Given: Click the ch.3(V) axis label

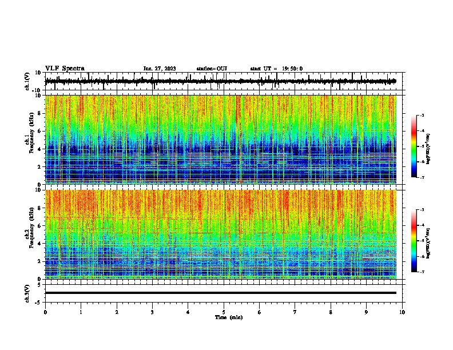Looking at the screenshot, I should point(27,293).
